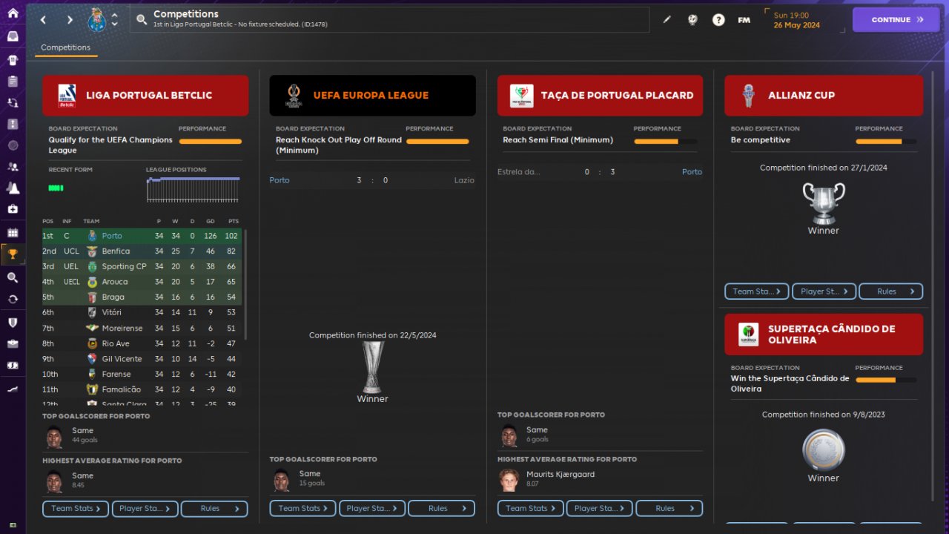Image resolution: width=949 pixels, height=534 pixels.
Task: Click the Allianz Cup winner trophy
Action: (824, 203)
